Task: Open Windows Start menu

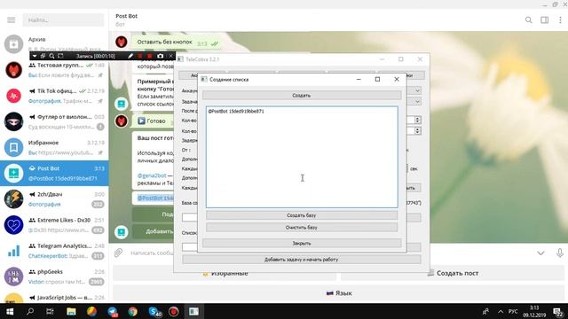Action: coord(10,311)
